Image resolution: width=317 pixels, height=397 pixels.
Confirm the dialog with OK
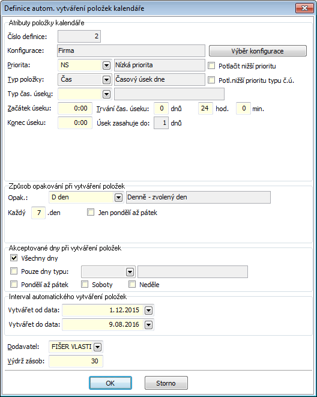click(x=110, y=383)
